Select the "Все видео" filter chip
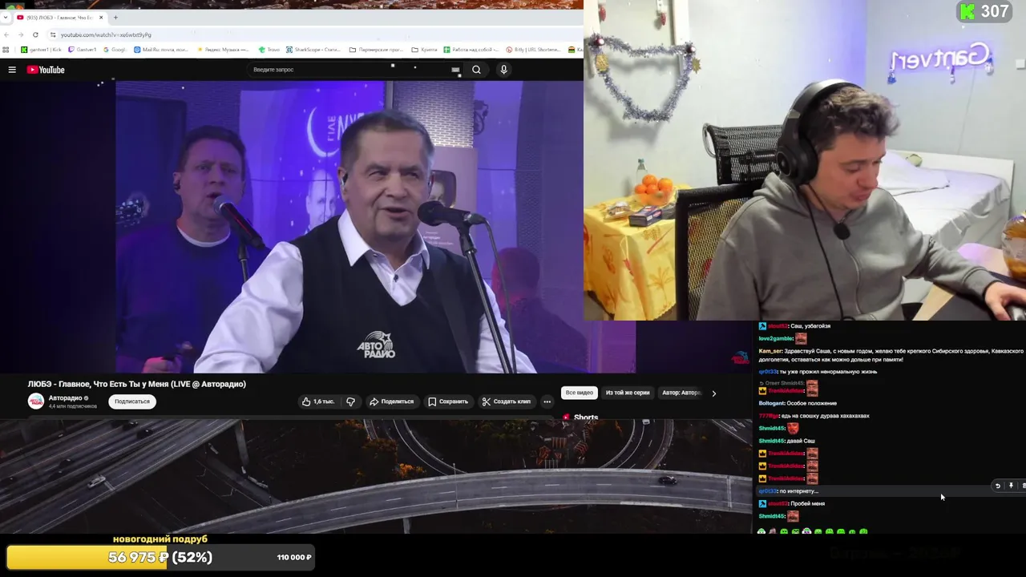This screenshot has height=577, width=1026. click(x=580, y=393)
